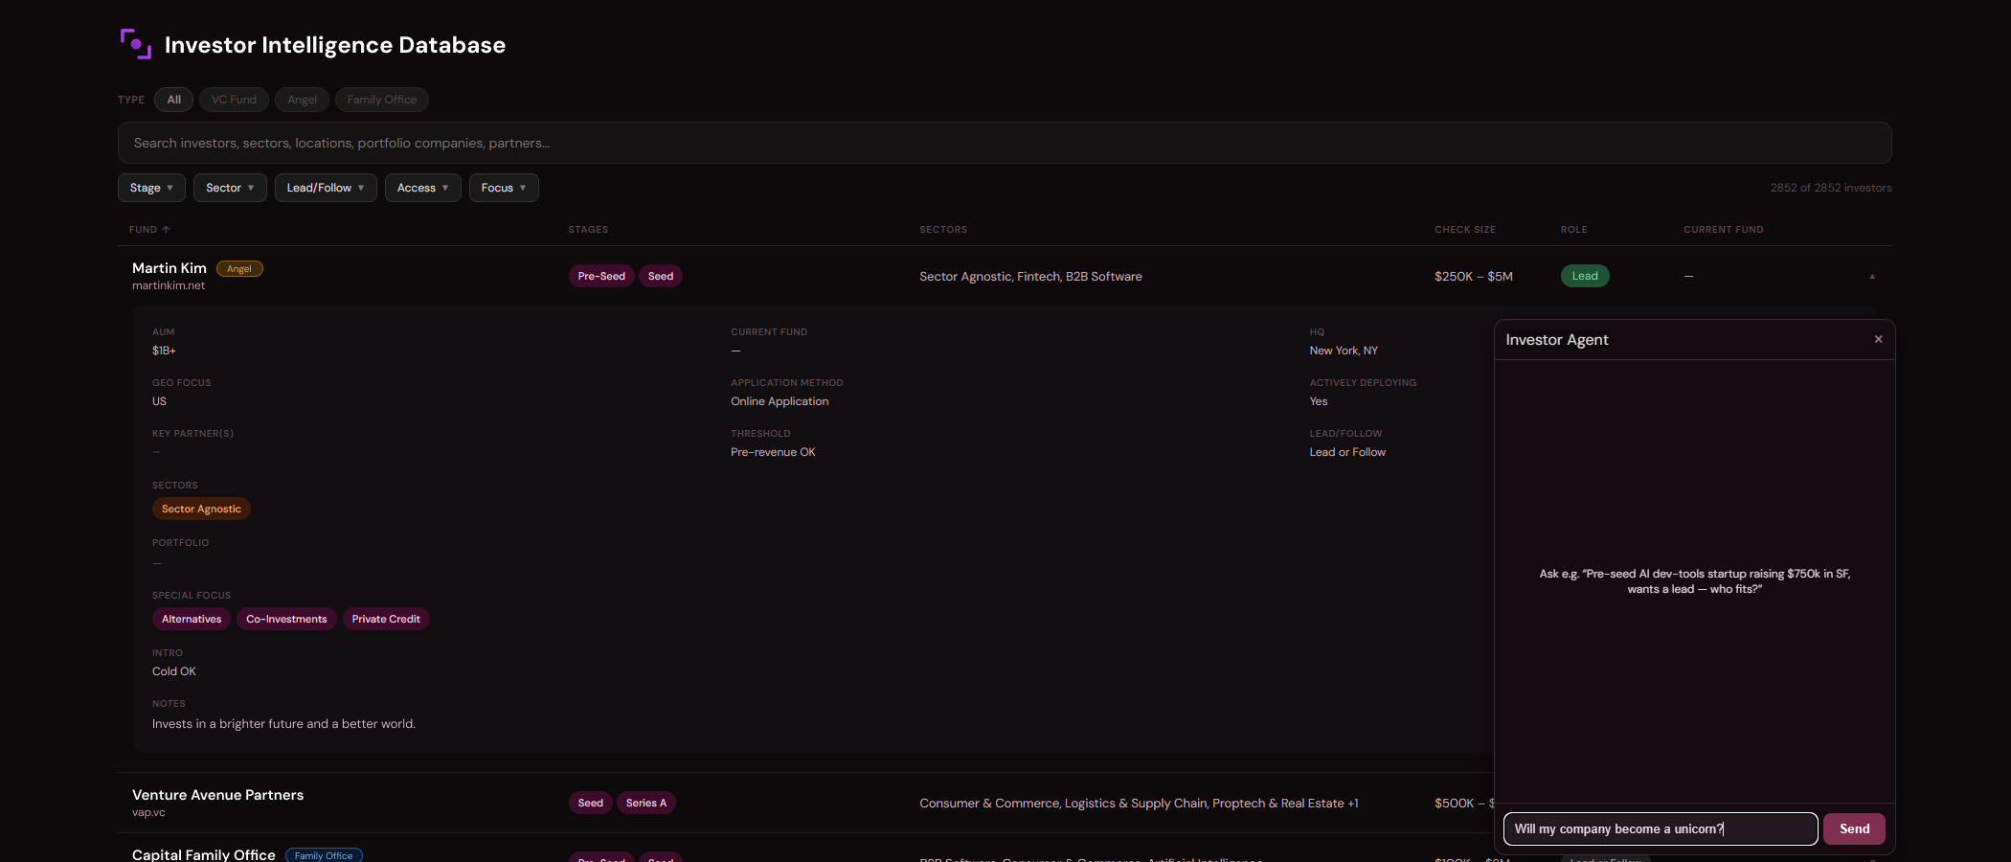Image resolution: width=2011 pixels, height=862 pixels.
Task: Open the Sector filter dropdown
Action: 230,188
